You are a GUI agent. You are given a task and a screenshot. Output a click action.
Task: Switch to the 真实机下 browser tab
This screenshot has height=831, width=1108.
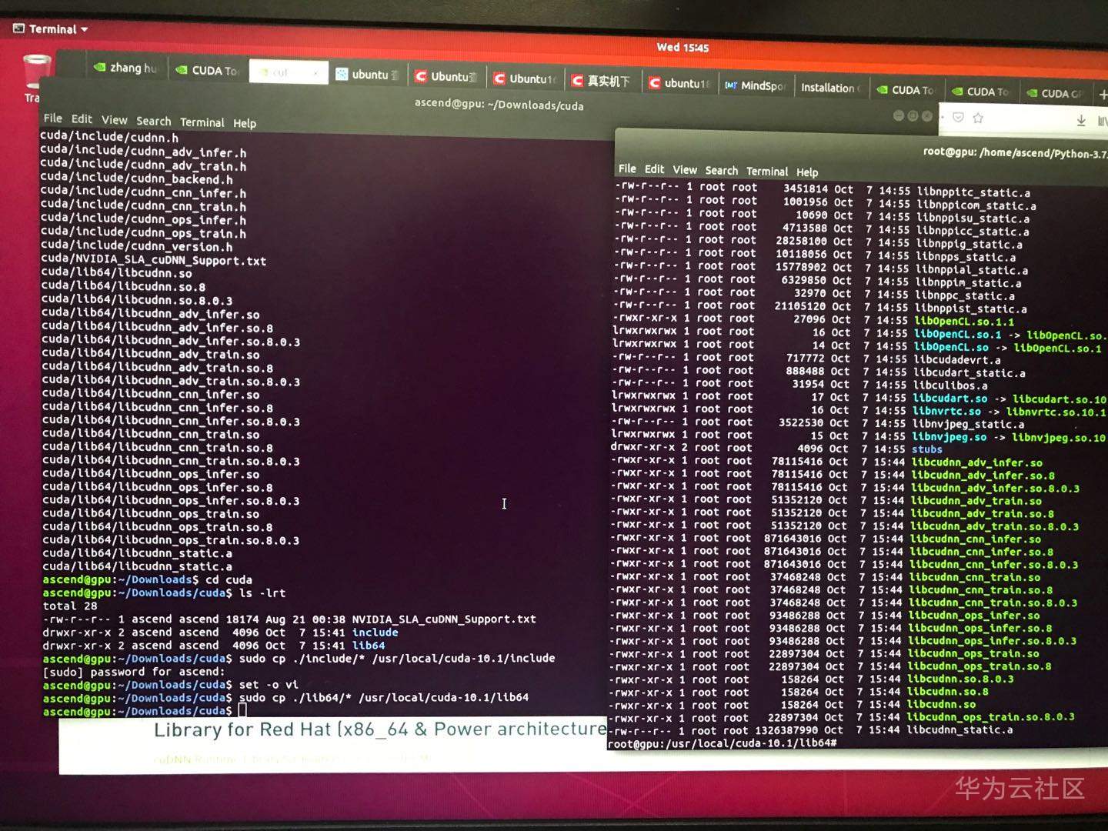602,80
